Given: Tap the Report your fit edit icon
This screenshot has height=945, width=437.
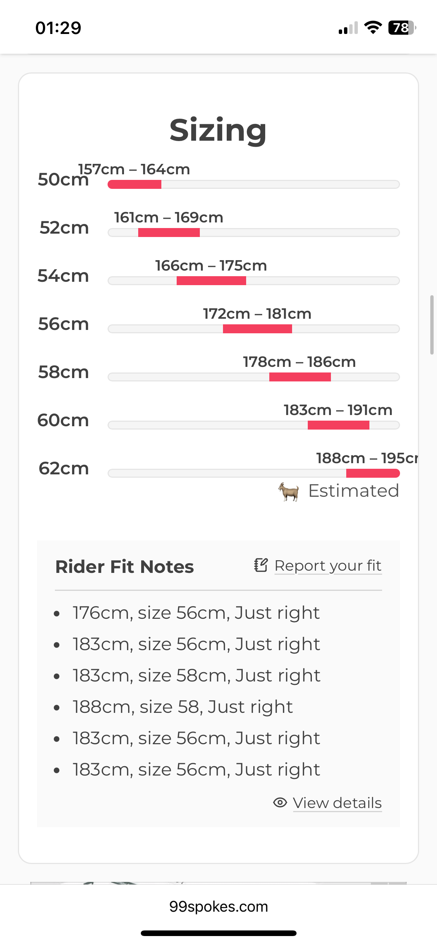Looking at the screenshot, I should coord(261,565).
